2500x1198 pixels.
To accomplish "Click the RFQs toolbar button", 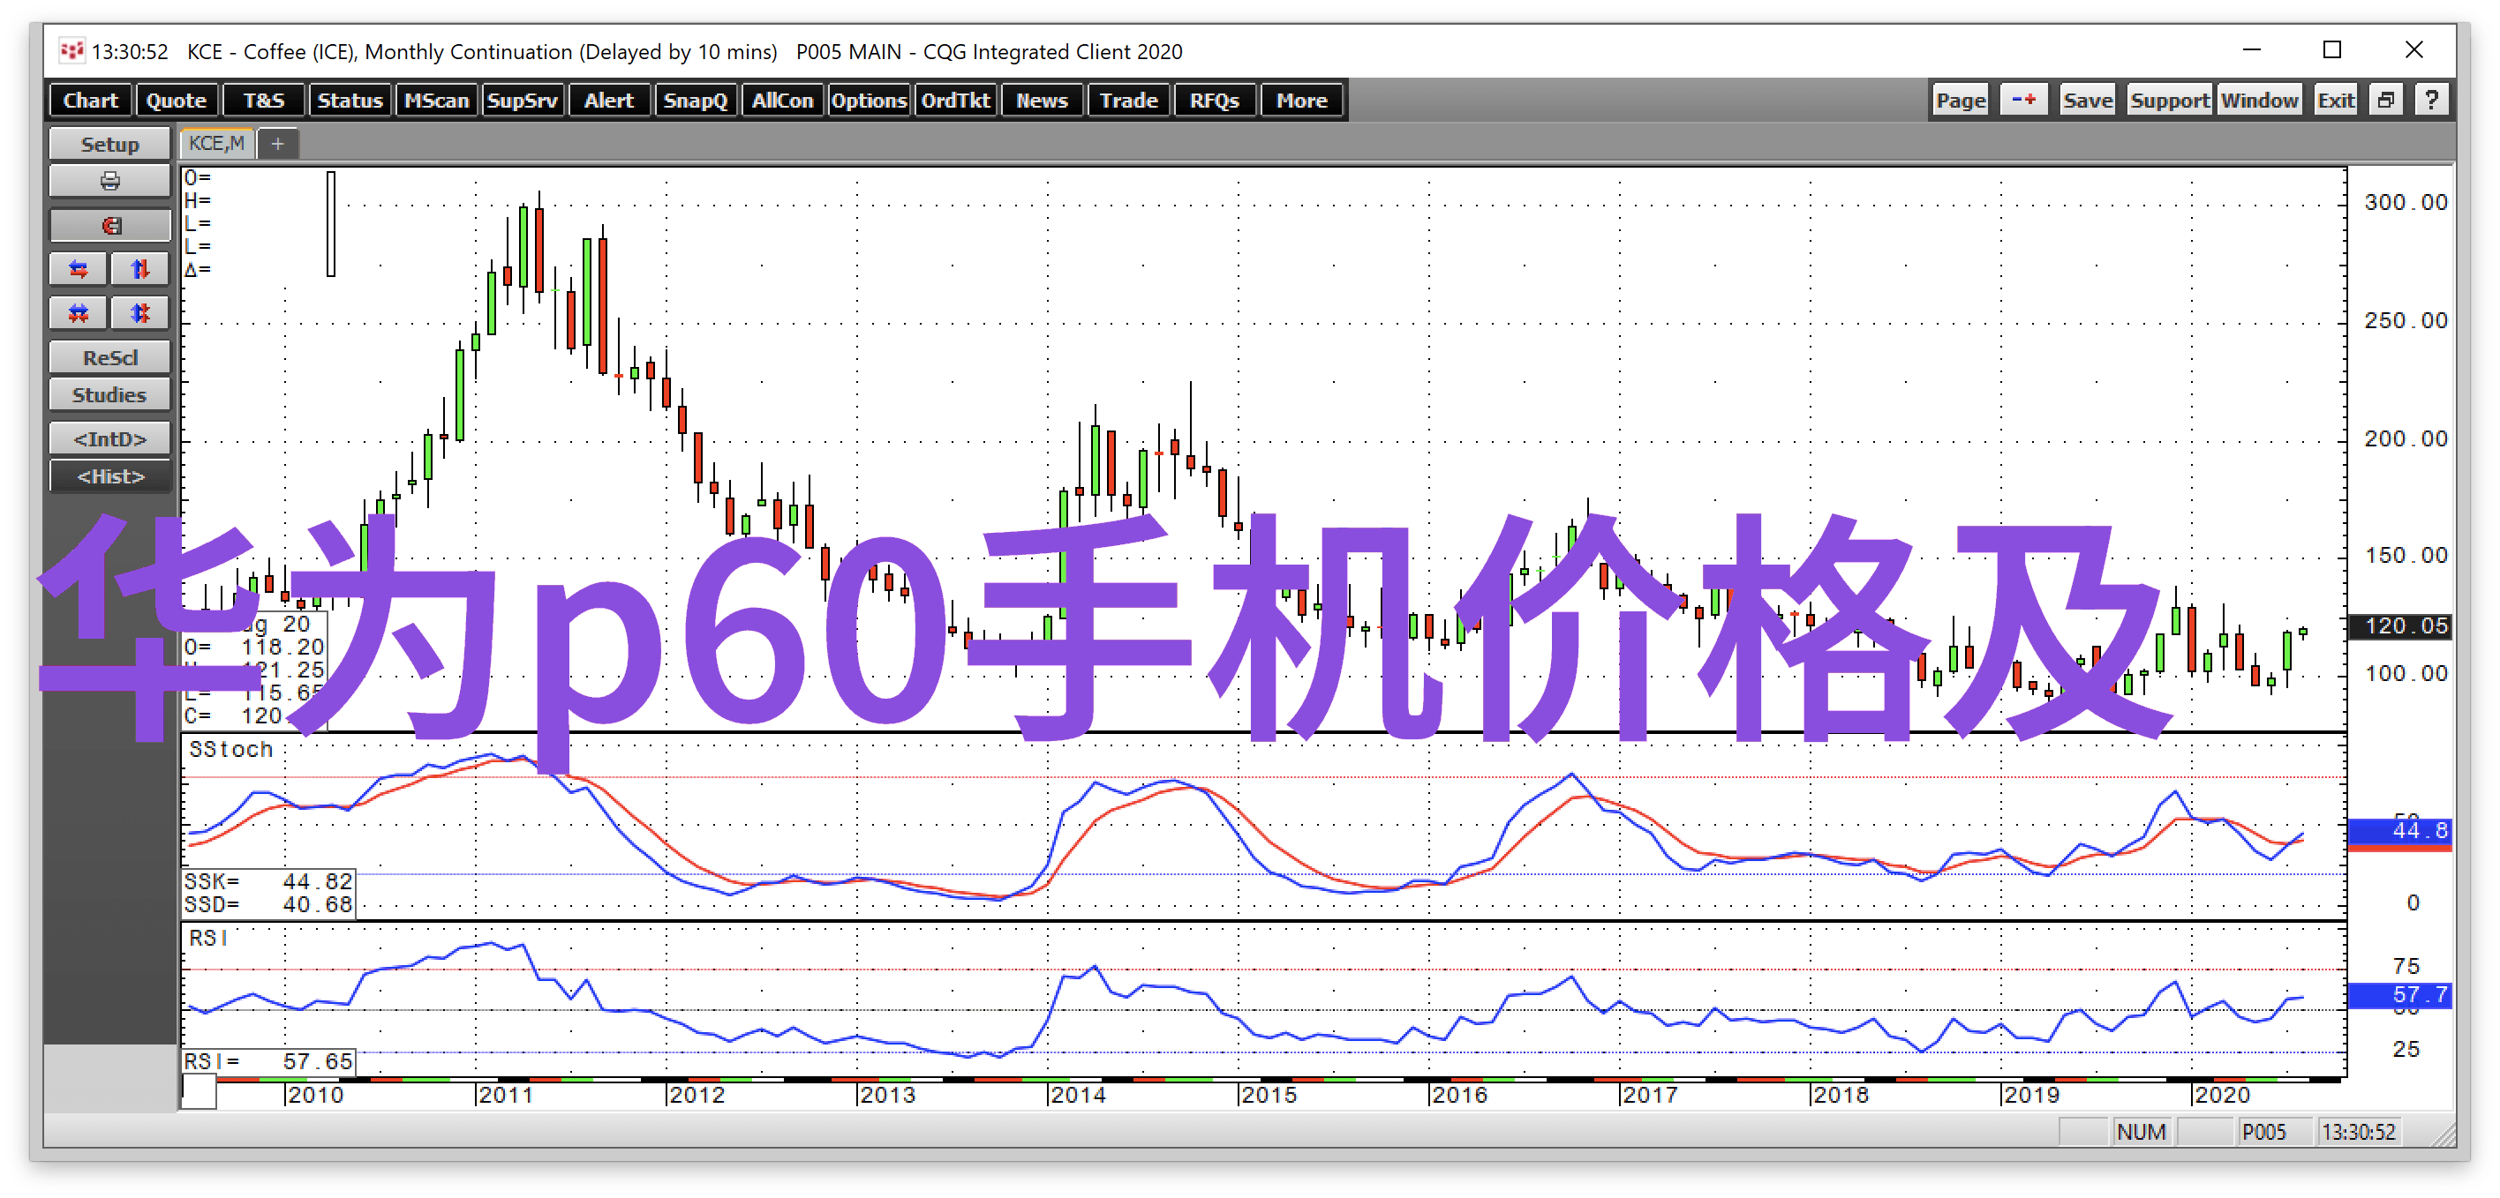I will pyautogui.click(x=1214, y=100).
